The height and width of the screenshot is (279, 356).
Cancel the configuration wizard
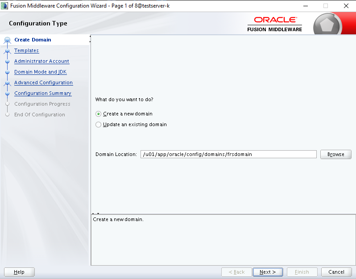pyautogui.click(x=336, y=272)
